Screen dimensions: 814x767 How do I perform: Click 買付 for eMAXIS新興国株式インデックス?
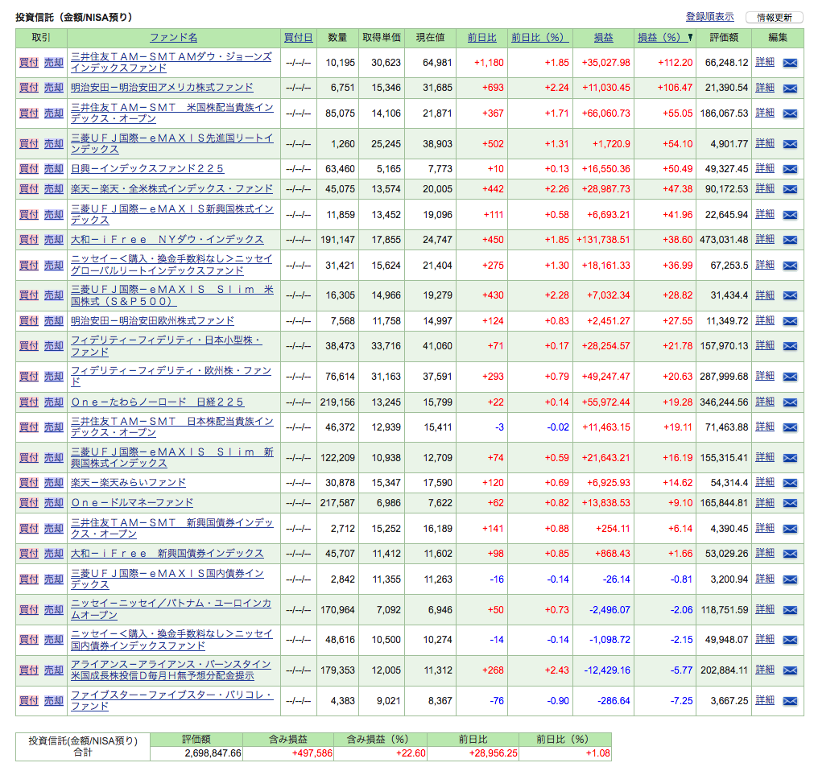29,214
